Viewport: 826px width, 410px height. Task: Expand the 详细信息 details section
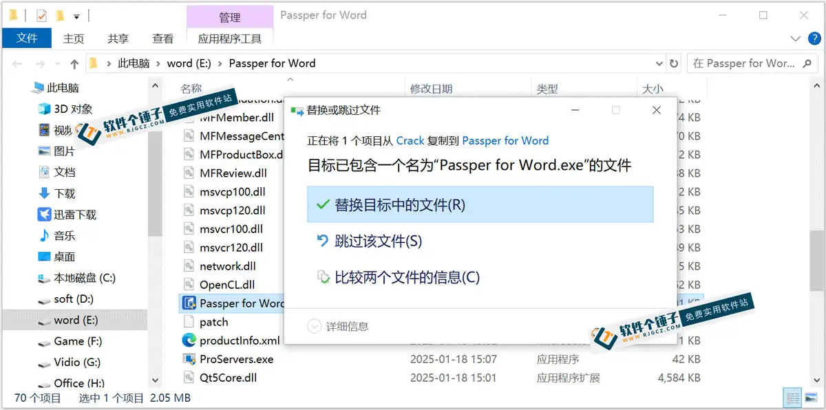pyautogui.click(x=339, y=327)
